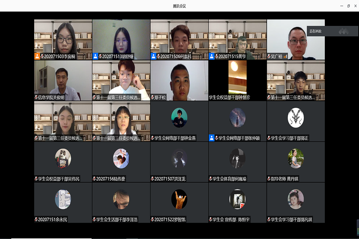This screenshot has width=359, height=239.
Task: Click the Tencent Meeting logo in speaking panel
Action: click(x=343, y=31)
